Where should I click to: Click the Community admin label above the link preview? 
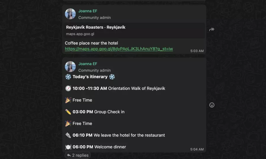tap(95, 18)
